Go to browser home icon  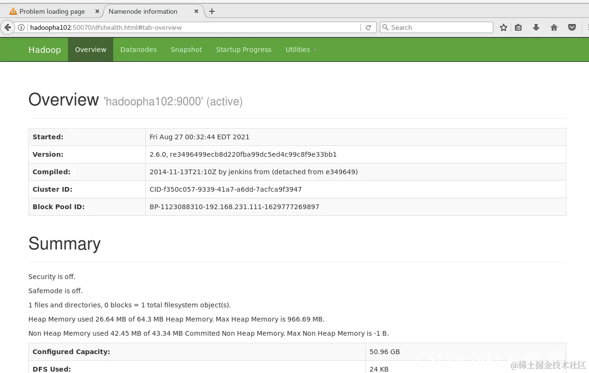(x=554, y=27)
